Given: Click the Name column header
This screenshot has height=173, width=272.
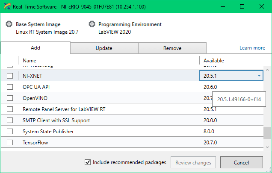Looking at the screenshot, I should (30, 61).
